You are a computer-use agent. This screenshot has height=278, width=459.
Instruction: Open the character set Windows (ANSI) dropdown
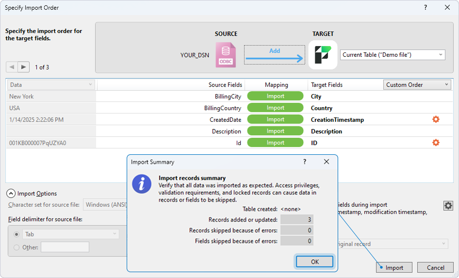(x=105, y=205)
